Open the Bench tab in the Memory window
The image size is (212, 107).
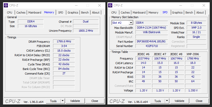coord(85,13)
